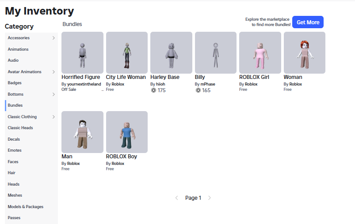Image resolution: width=355 pixels, height=224 pixels.
Task: Open Roblox creator link under ROBLOX Boy
Action: pos(118,164)
